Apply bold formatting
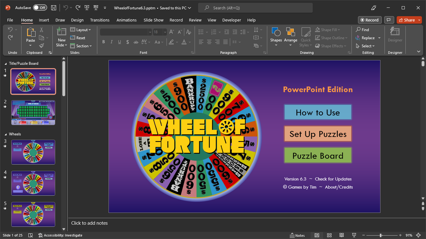This screenshot has height=239, width=426. pyautogui.click(x=104, y=42)
